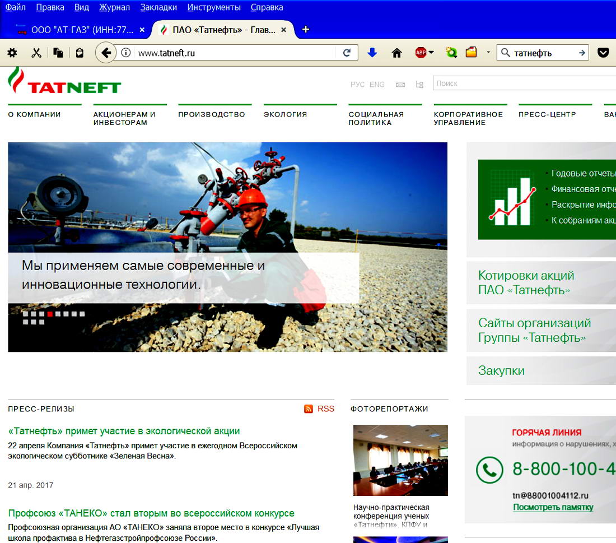This screenshot has height=543, width=616.
Task: Click the banner slide with the oil worker
Action: click(x=227, y=247)
